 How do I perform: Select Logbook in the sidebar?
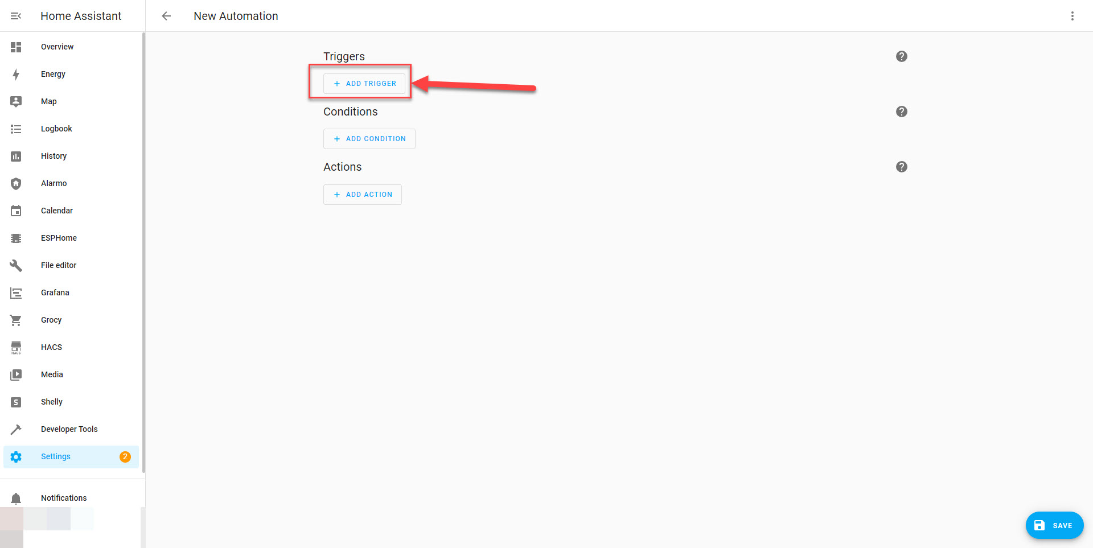pos(56,129)
